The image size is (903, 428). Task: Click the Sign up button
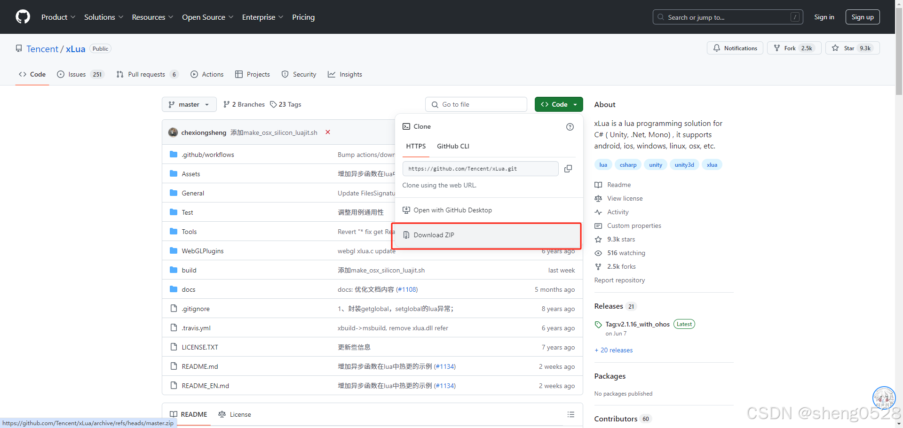pos(863,17)
